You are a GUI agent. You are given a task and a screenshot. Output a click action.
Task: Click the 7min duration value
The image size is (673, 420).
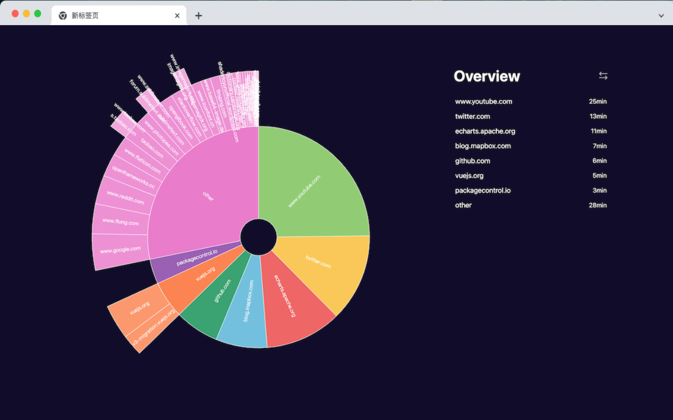[600, 146]
